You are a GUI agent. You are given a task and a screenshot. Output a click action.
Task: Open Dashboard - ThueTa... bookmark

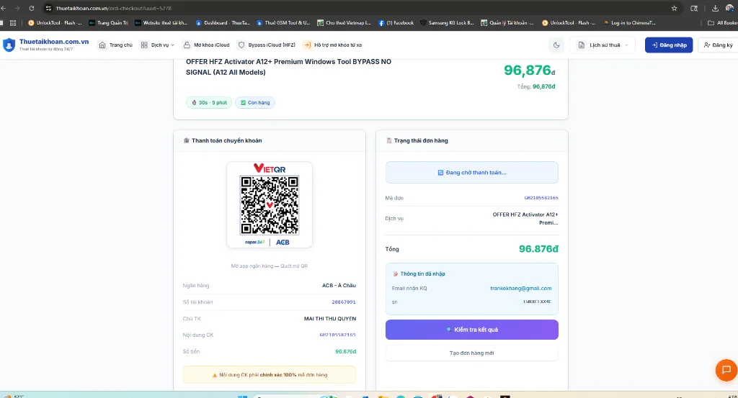(223, 22)
